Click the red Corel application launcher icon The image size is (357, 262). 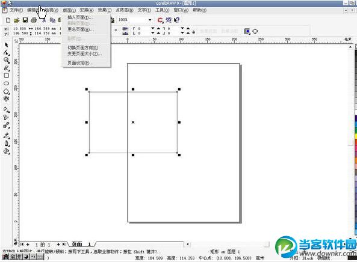point(160,20)
